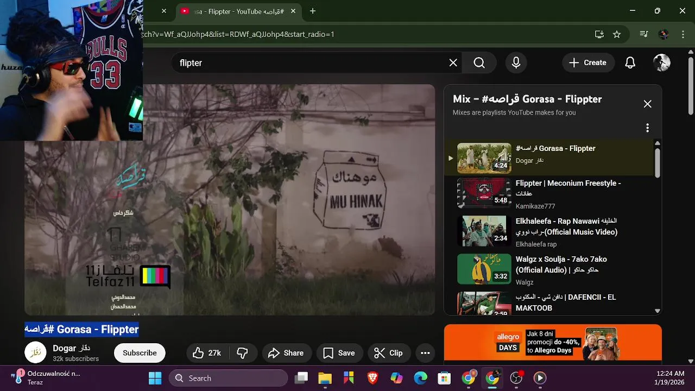
Task: Click the 32k subscribers text
Action: click(75, 359)
